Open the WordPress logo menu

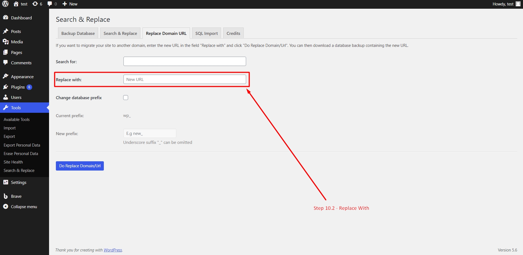pyautogui.click(x=5, y=4)
